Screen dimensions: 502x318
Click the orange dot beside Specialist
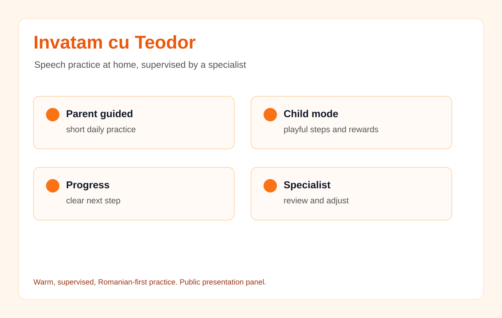click(x=270, y=186)
